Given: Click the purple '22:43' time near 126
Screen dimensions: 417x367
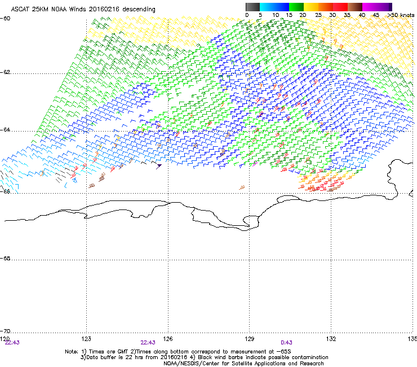Looking at the screenshot, I should click(148, 343).
